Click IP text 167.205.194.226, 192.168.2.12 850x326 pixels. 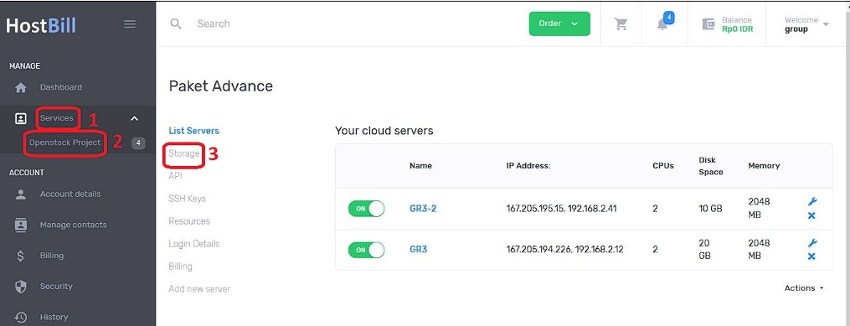pyautogui.click(x=565, y=250)
